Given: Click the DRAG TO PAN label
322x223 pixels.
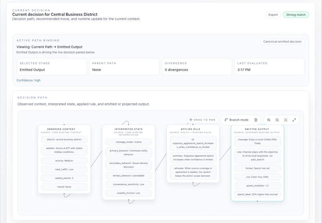Looking at the screenshot, I should 204,120.
